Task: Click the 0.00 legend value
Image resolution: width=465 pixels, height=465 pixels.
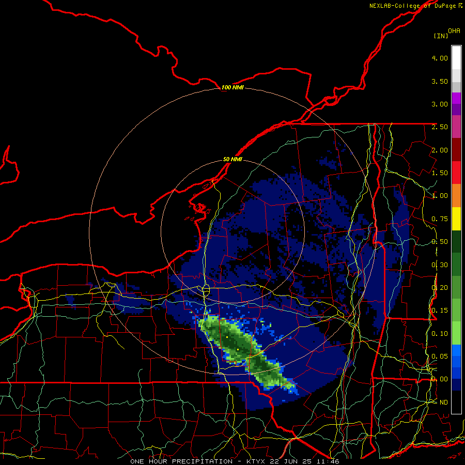Action: [440, 379]
